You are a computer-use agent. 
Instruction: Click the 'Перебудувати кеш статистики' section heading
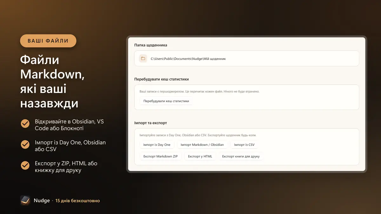(x=162, y=79)
